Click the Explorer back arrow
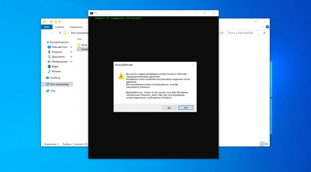Screen dimensions: 311x172 click(45, 33)
